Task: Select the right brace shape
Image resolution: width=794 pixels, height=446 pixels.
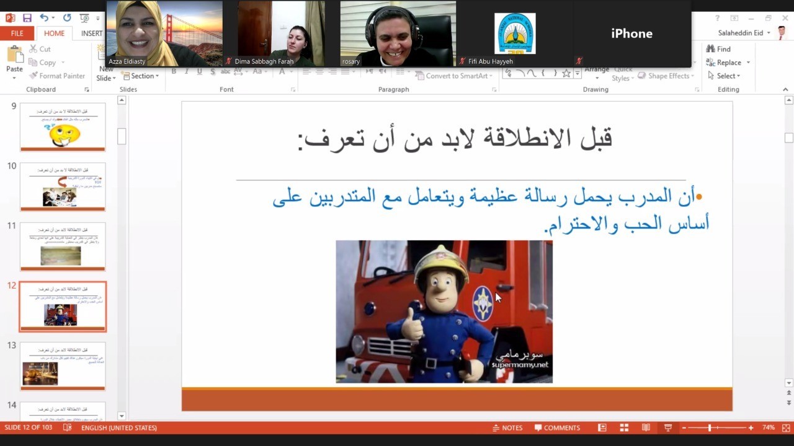Action: point(555,73)
